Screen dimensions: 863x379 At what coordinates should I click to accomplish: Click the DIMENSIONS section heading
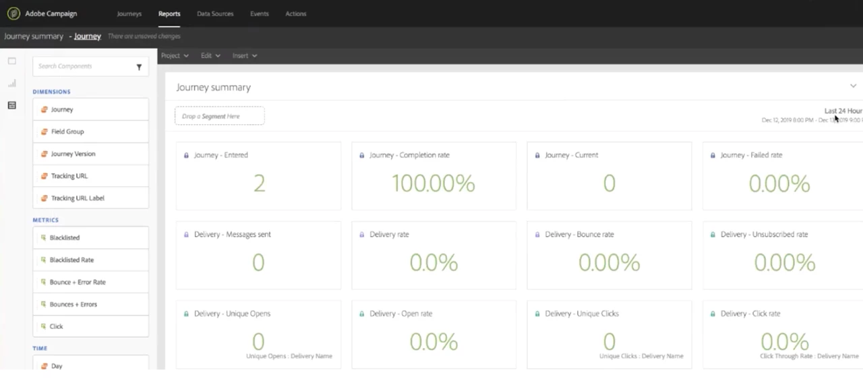(51, 92)
